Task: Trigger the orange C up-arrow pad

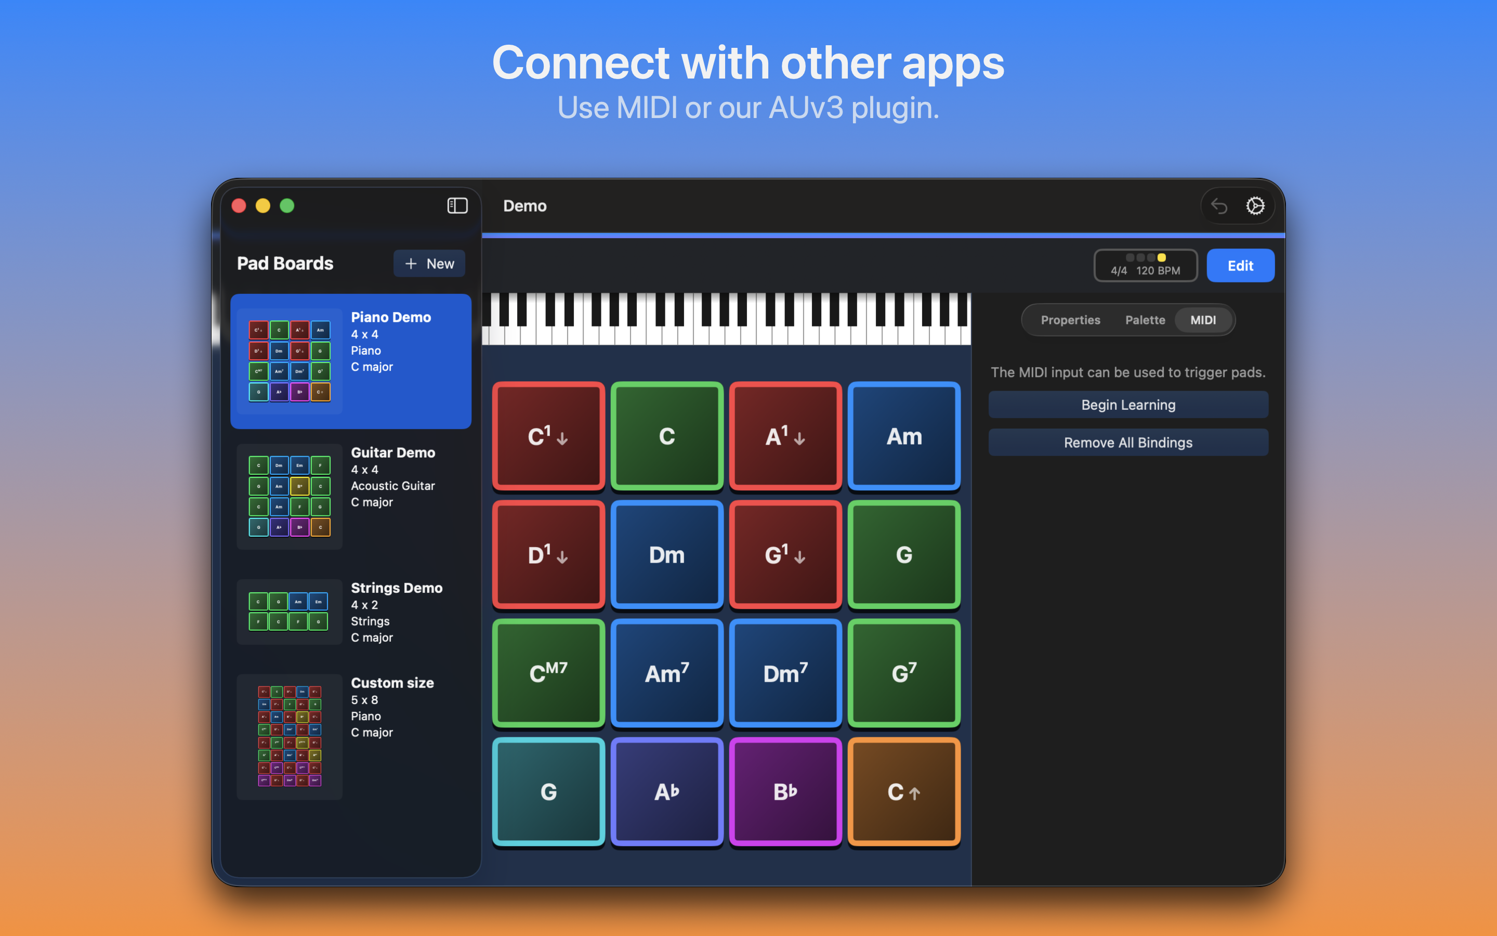Action: coord(904,792)
